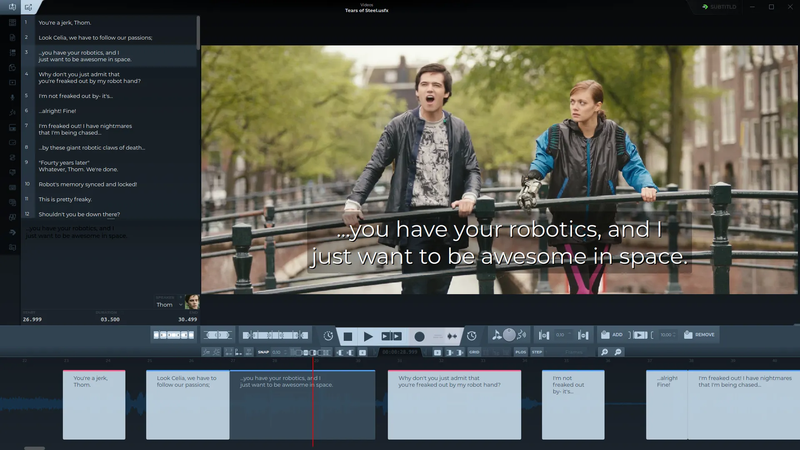The image size is (800, 450).
Task: Click timeline block 'Look Celia, we have to follow'
Action: [187, 405]
